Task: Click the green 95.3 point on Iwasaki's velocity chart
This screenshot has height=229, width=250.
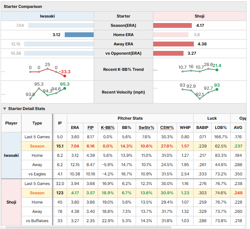Action: (x=65, y=88)
